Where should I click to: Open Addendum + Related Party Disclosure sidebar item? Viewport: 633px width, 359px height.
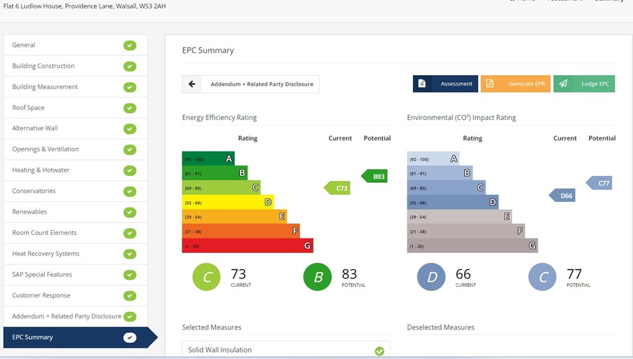(76, 317)
